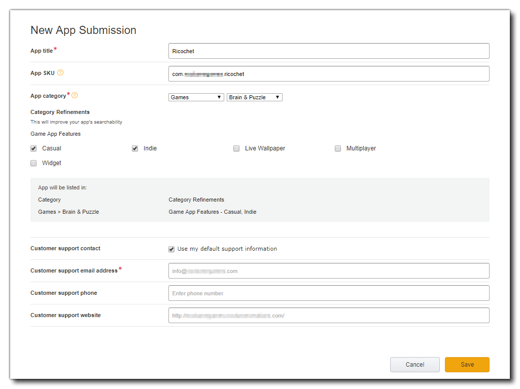The image size is (520, 389).
Task: Open the Games category dropdown
Action: [196, 97]
